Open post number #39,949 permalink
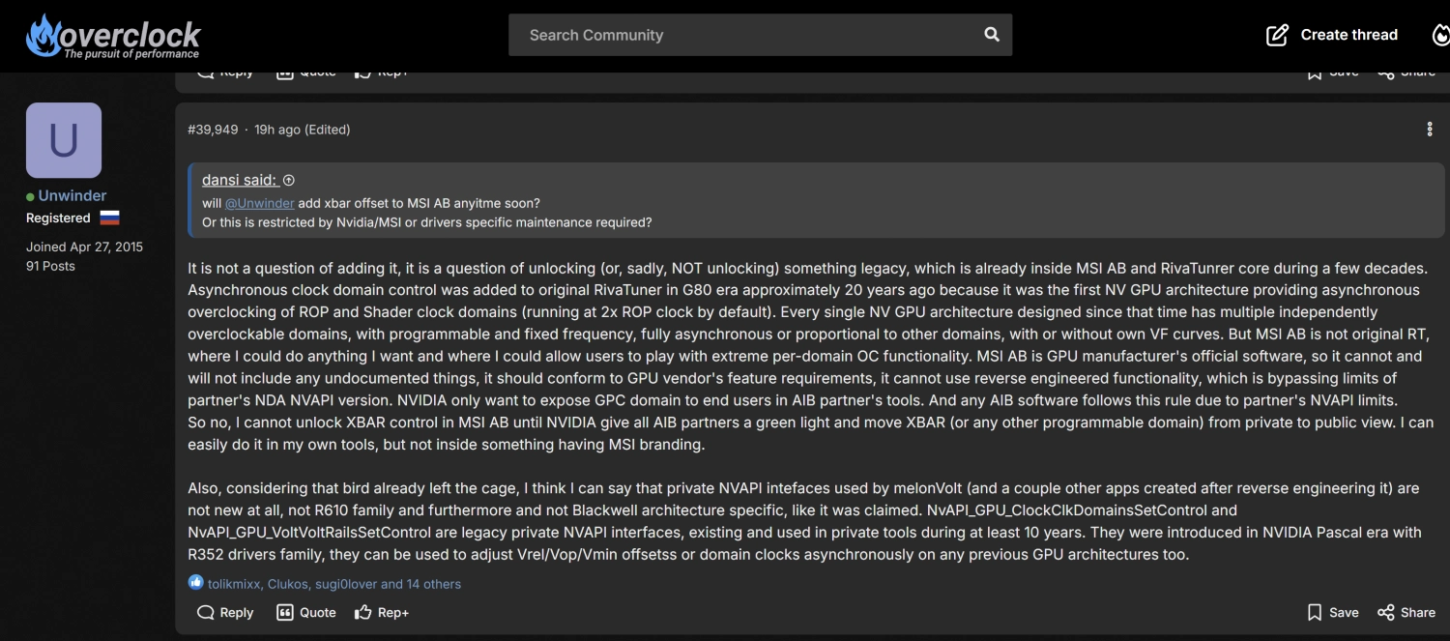The image size is (1450, 641). coord(213,130)
